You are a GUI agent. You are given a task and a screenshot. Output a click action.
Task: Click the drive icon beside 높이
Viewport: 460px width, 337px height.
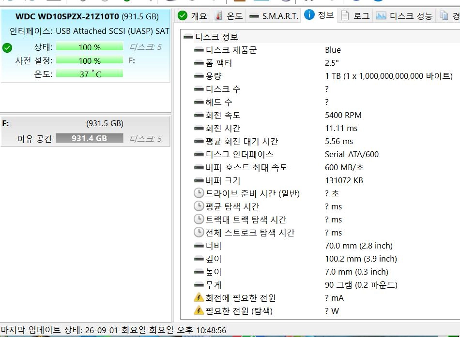199,272
